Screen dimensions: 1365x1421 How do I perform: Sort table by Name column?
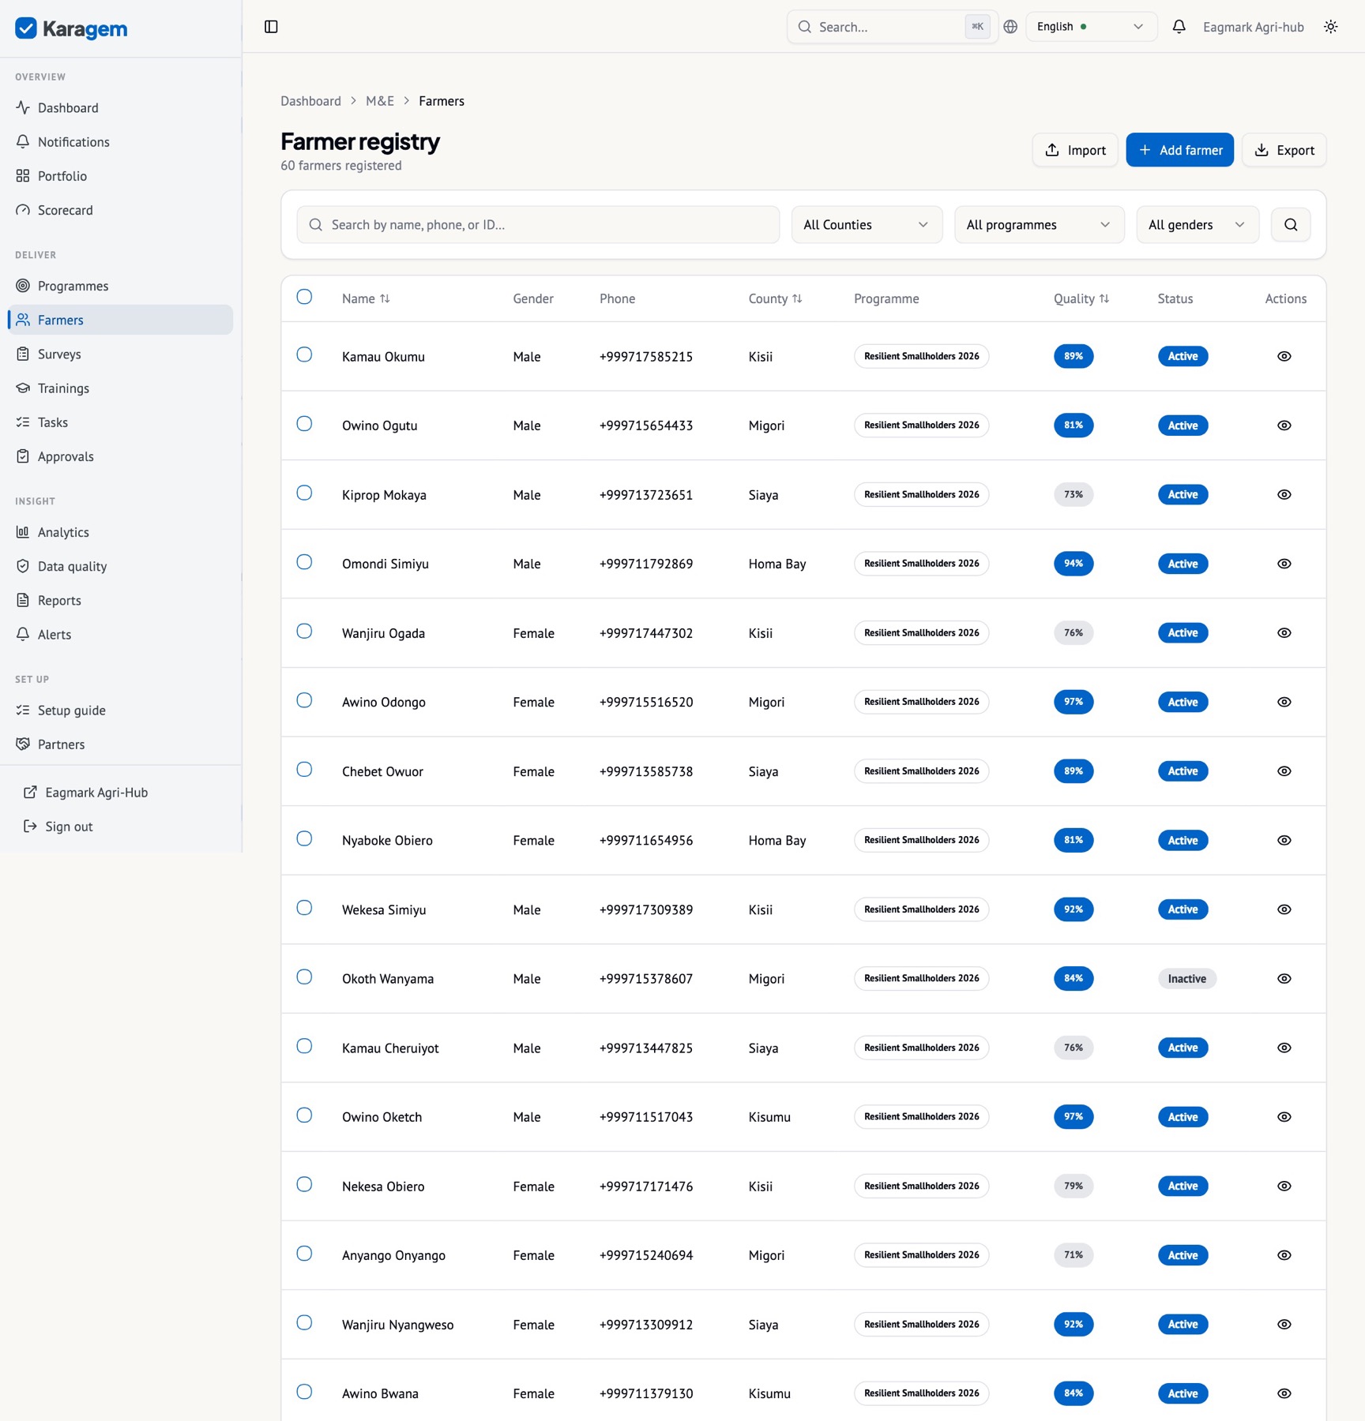point(366,298)
